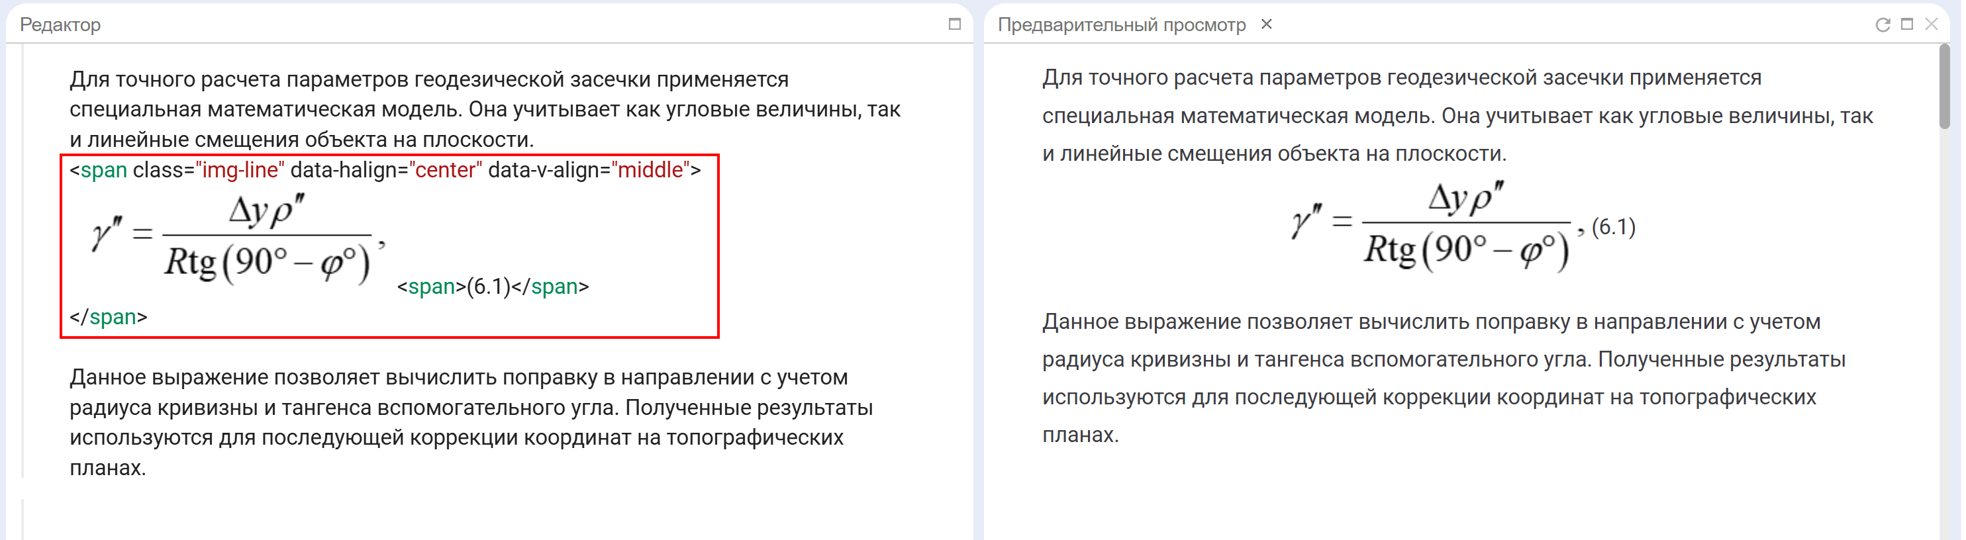
Task: Select the Редактор panel title
Action: pyautogui.click(x=60, y=25)
